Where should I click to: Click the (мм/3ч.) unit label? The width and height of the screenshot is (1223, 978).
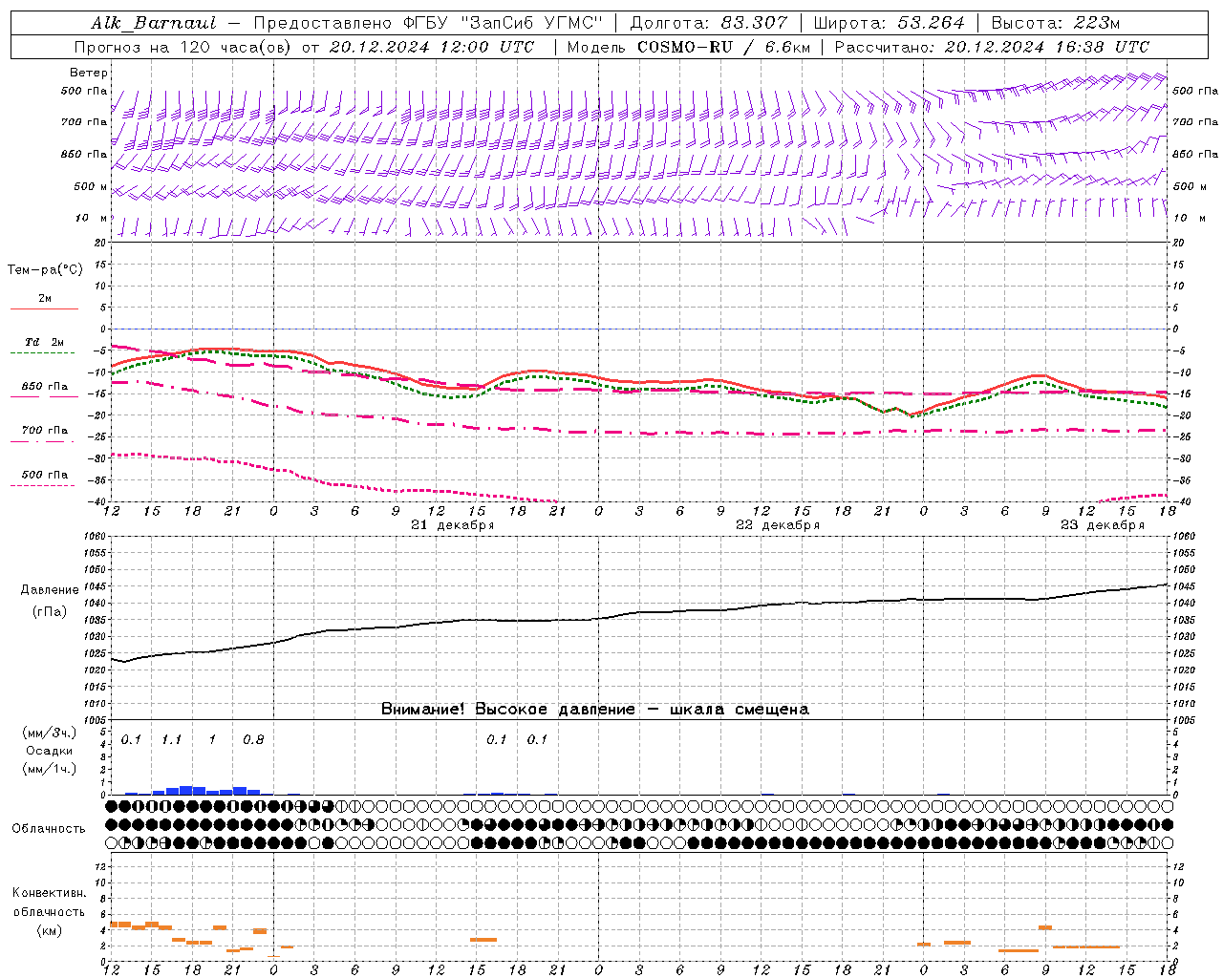point(49,733)
